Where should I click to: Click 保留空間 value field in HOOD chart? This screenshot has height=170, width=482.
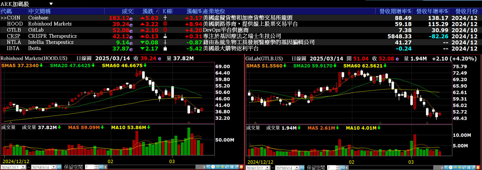coord(90,167)
